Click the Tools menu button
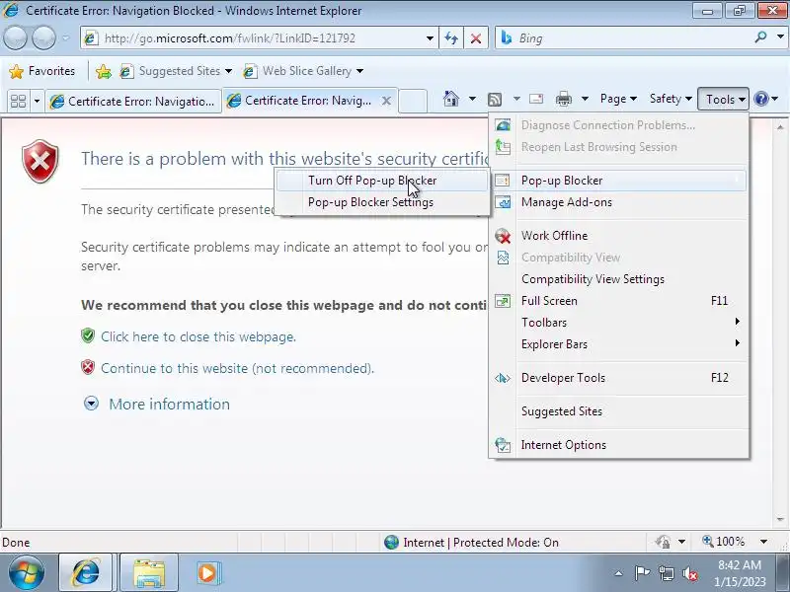 pos(724,100)
